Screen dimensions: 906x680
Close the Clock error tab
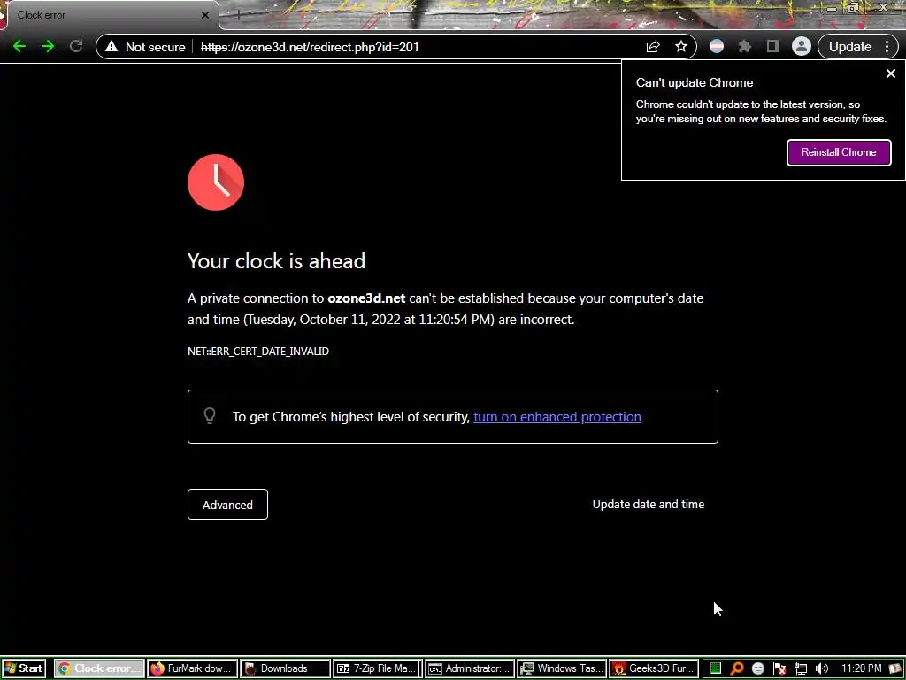[205, 15]
